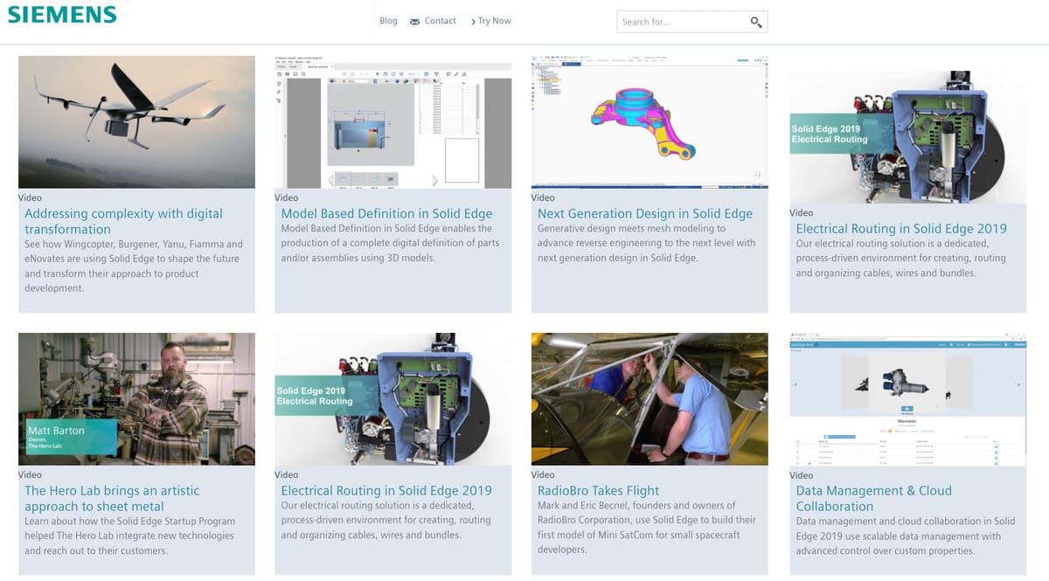
Task: Open 'Data Management & Cloud Collaboration' title
Action: click(874, 498)
